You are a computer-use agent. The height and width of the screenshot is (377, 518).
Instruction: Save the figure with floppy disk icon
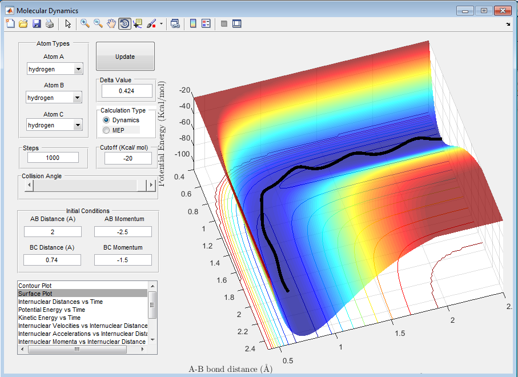click(x=37, y=23)
